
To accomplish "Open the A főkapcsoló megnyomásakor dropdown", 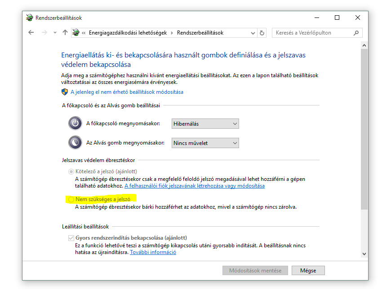I will click(205, 124).
